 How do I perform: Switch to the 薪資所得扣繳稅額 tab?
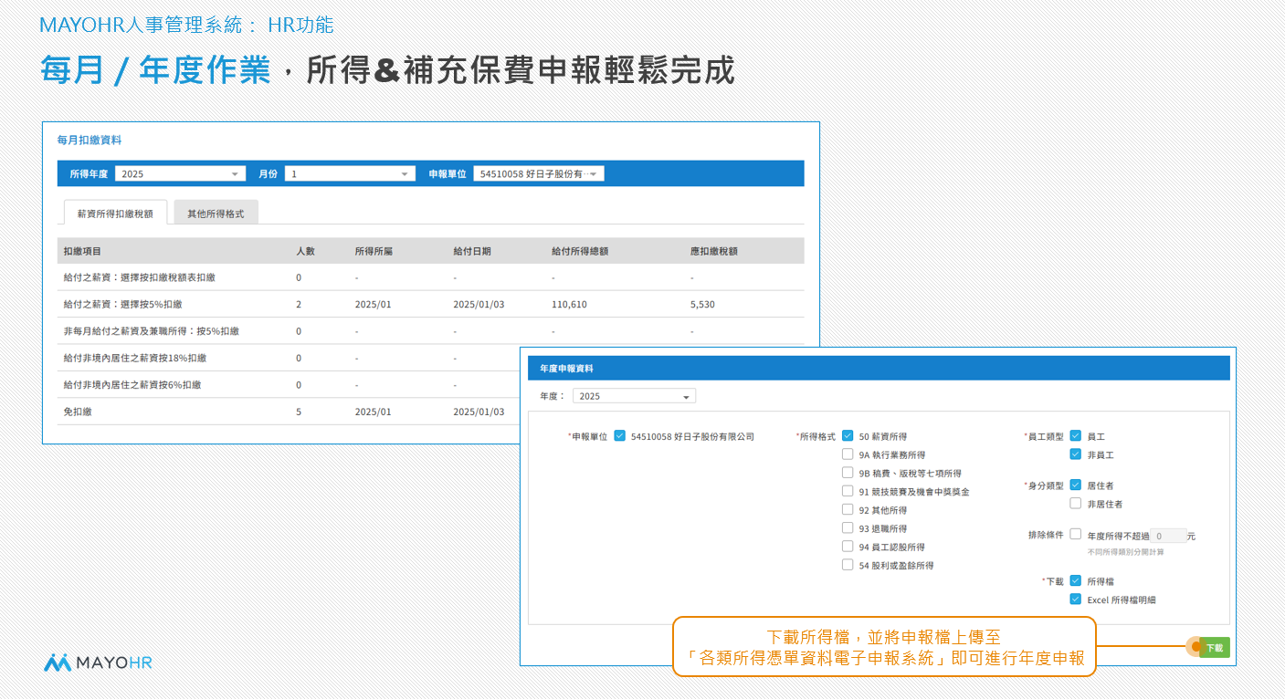(115, 214)
